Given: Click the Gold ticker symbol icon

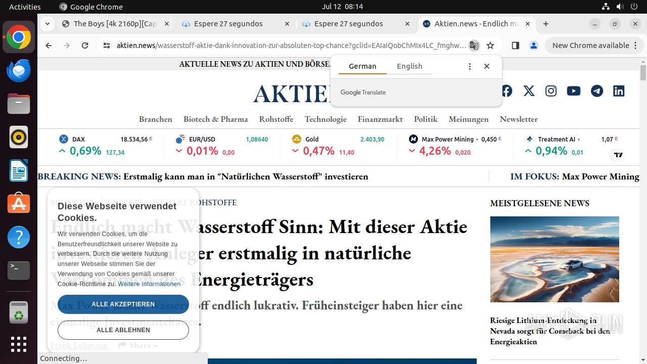Looking at the screenshot, I should (297, 139).
